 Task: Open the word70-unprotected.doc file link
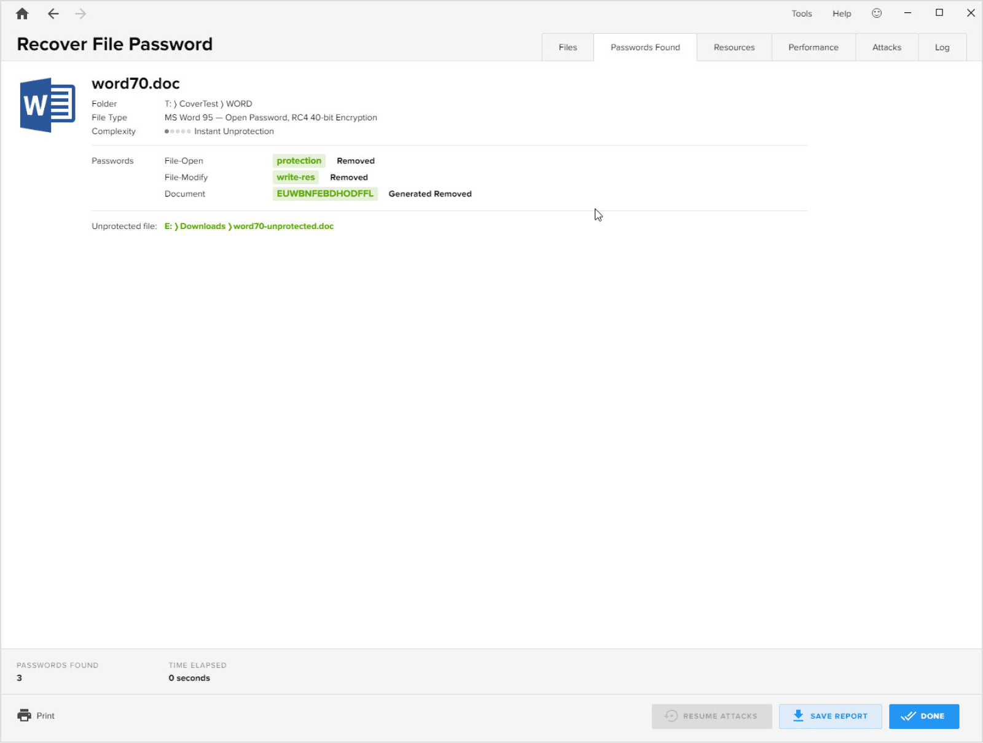[x=283, y=226]
